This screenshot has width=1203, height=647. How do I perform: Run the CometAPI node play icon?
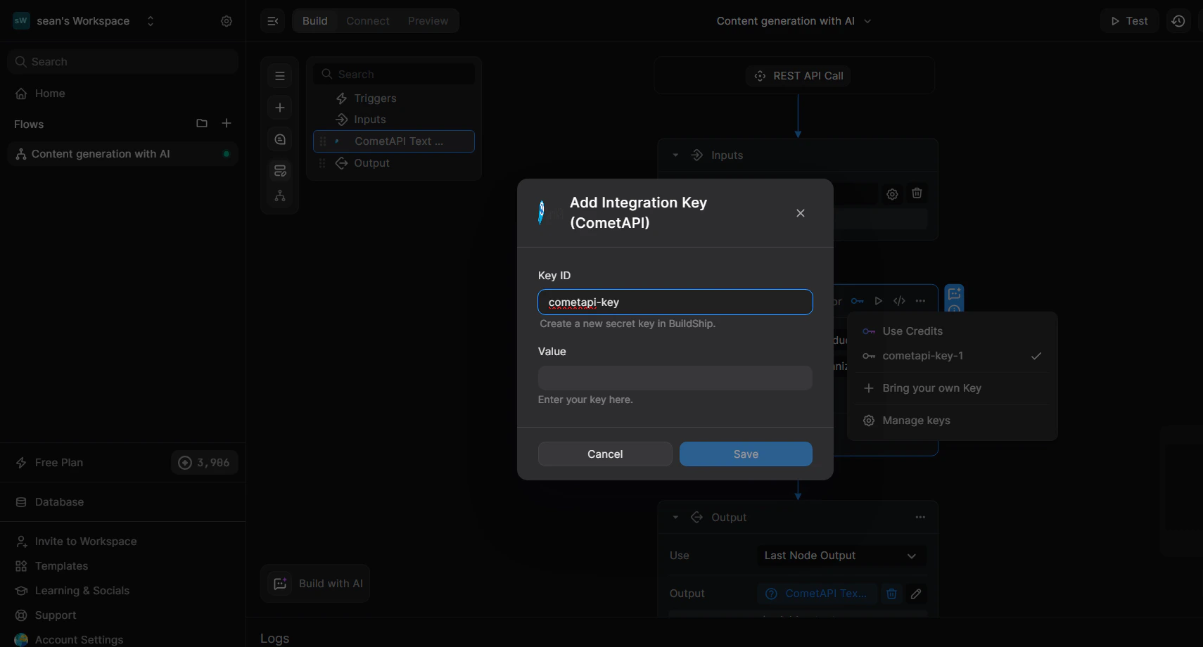(x=878, y=301)
